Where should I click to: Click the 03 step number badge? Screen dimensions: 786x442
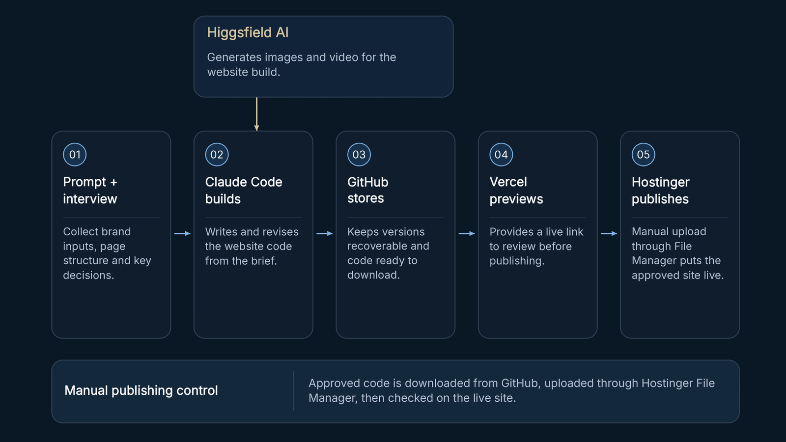coord(359,155)
